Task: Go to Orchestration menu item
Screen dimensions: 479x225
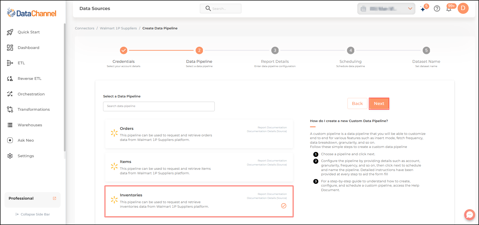Action: click(31, 94)
